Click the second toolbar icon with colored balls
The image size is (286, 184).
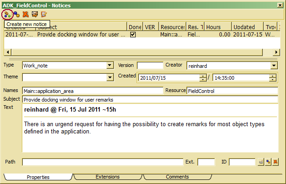(16, 14)
